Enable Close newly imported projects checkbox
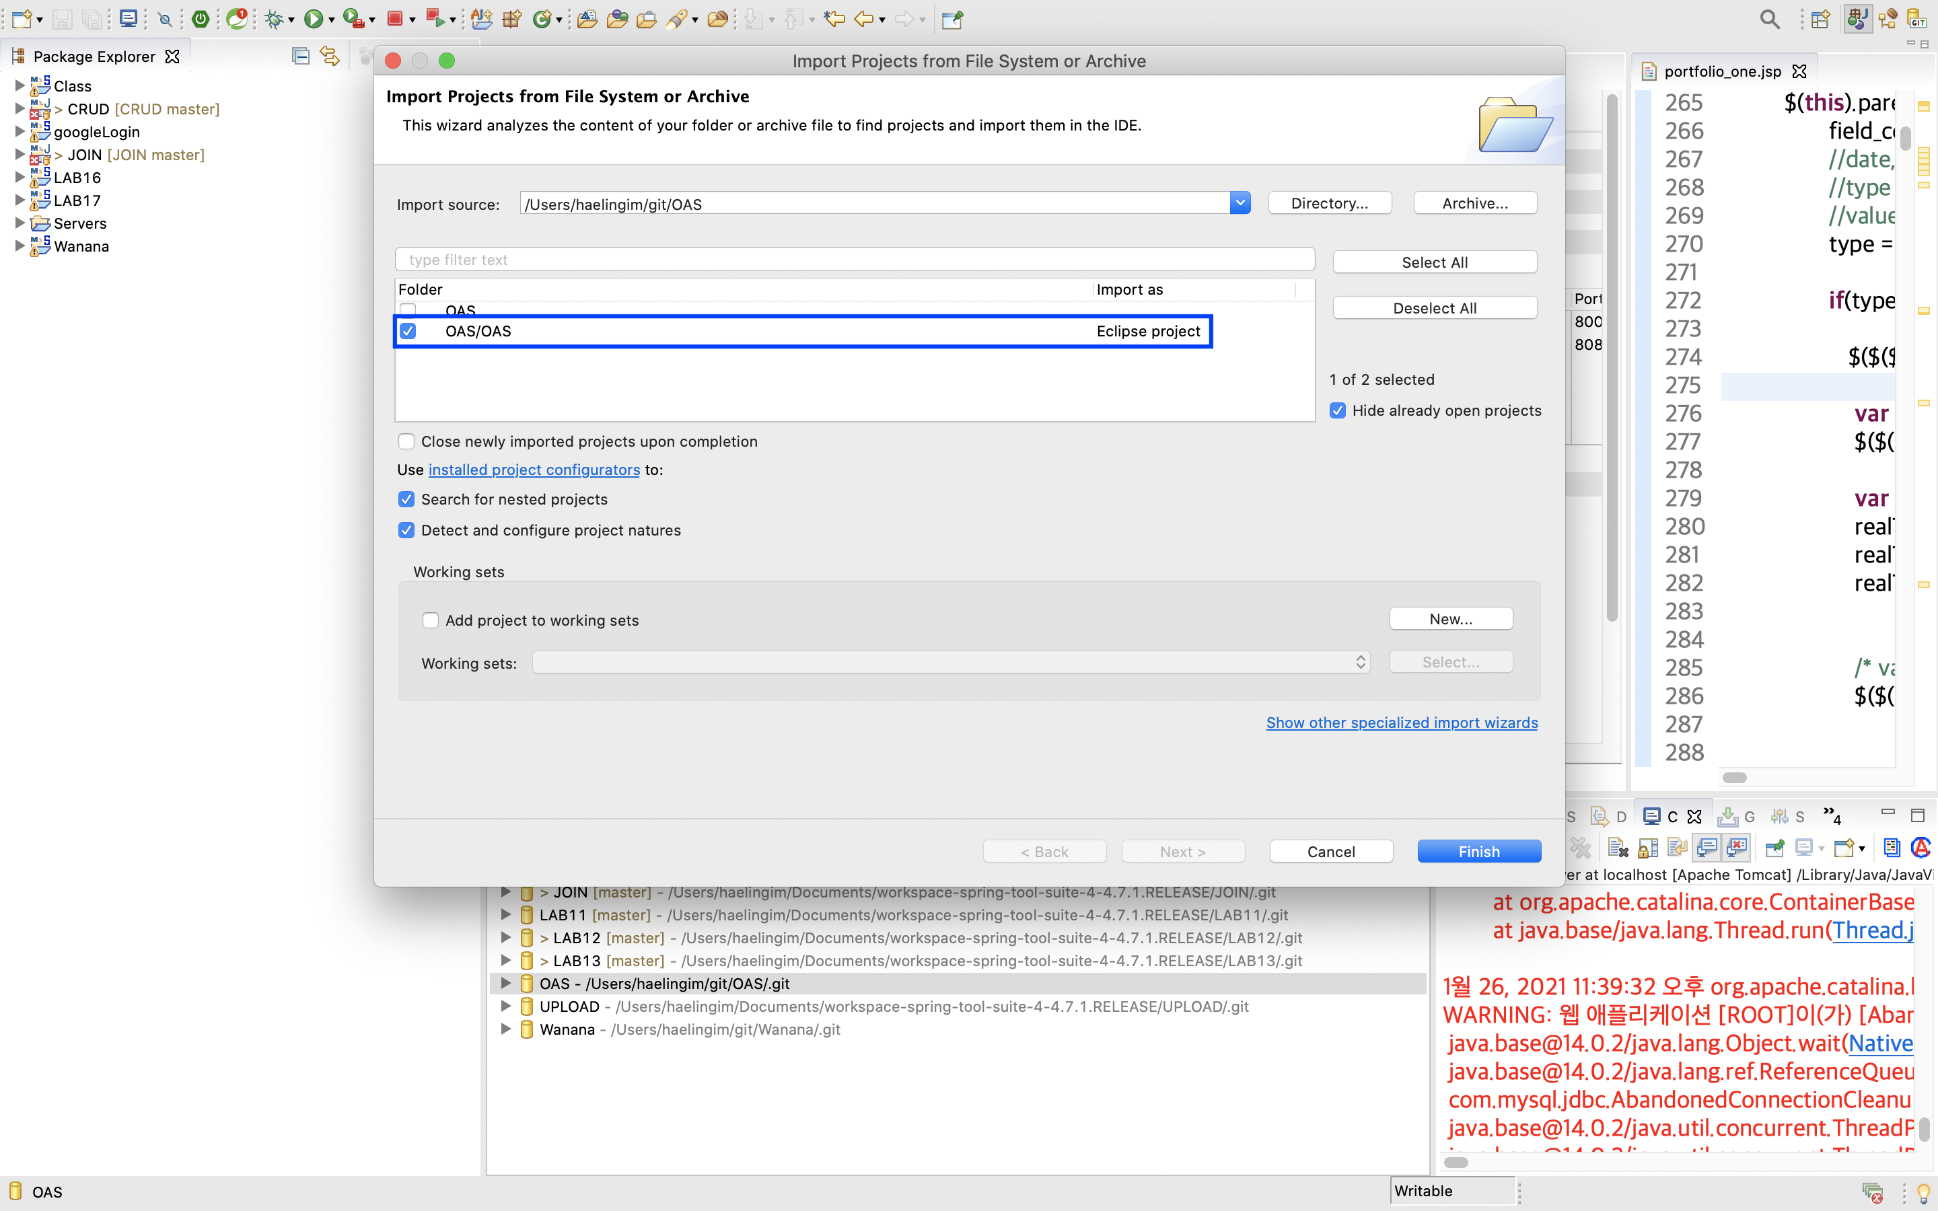This screenshot has height=1211, width=1938. click(x=407, y=441)
